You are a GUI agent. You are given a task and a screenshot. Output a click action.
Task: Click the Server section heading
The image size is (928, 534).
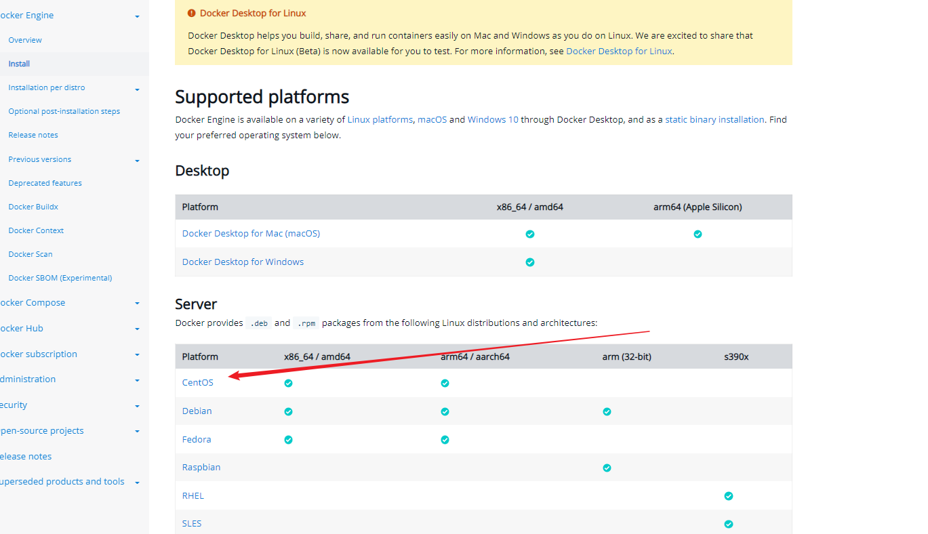pyautogui.click(x=196, y=304)
